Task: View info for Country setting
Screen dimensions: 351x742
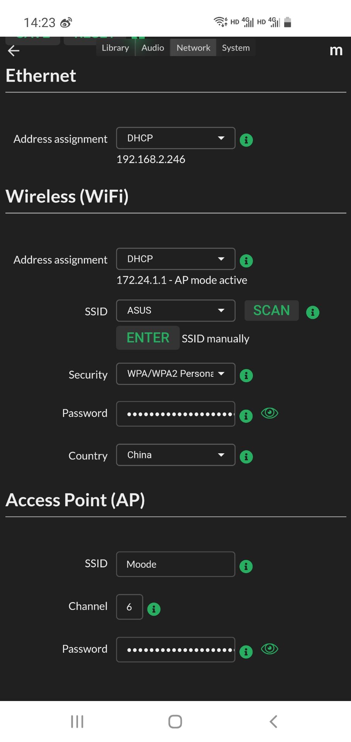Action: pos(246,457)
